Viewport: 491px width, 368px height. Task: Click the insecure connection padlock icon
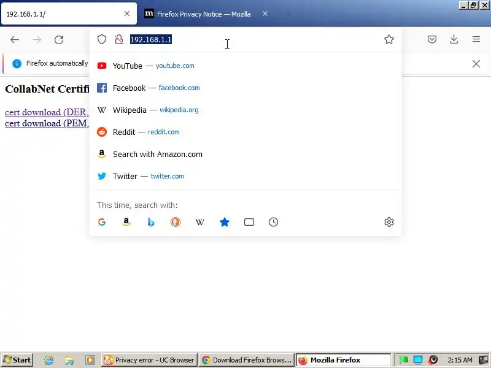pyautogui.click(x=119, y=39)
